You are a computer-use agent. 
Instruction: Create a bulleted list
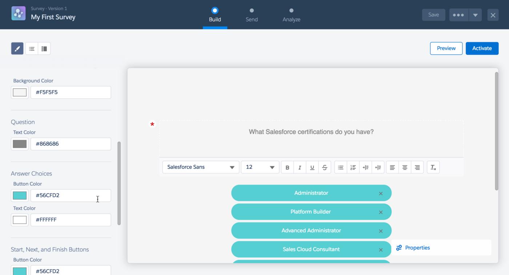click(341, 167)
